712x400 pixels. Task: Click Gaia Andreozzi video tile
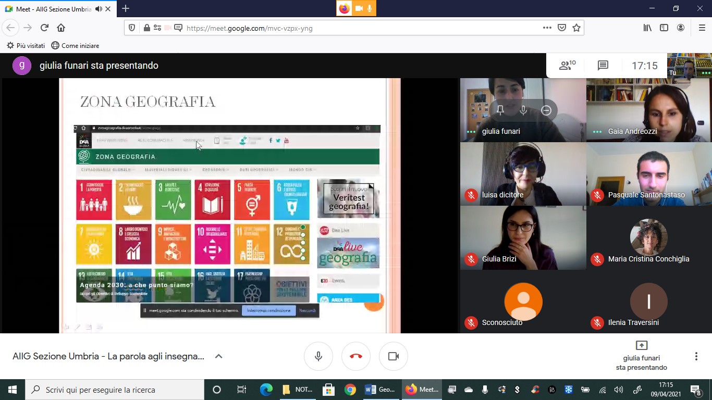649,110
